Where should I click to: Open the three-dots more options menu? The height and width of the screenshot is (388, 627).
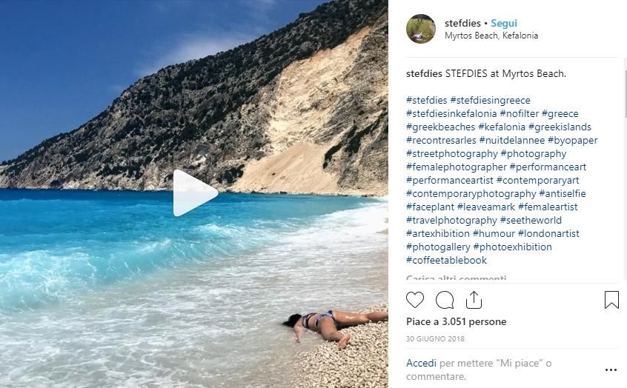coord(611,369)
